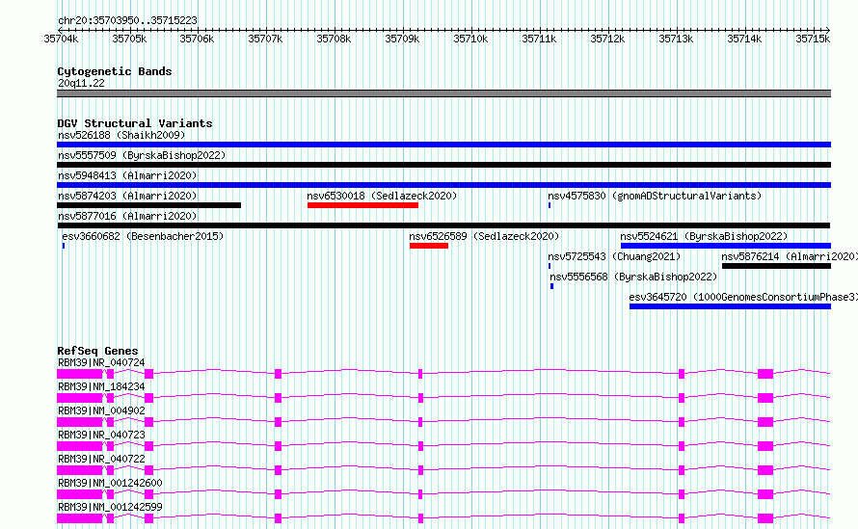Click the 35710k ruler position label

point(470,39)
